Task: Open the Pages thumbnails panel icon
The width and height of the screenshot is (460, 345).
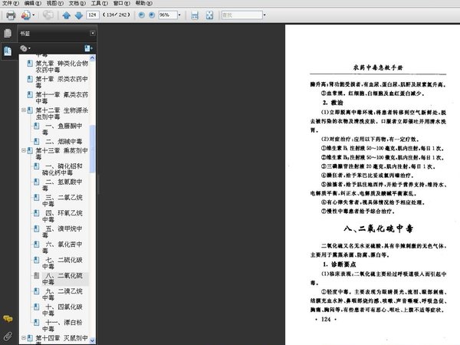Action: point(8,33)
